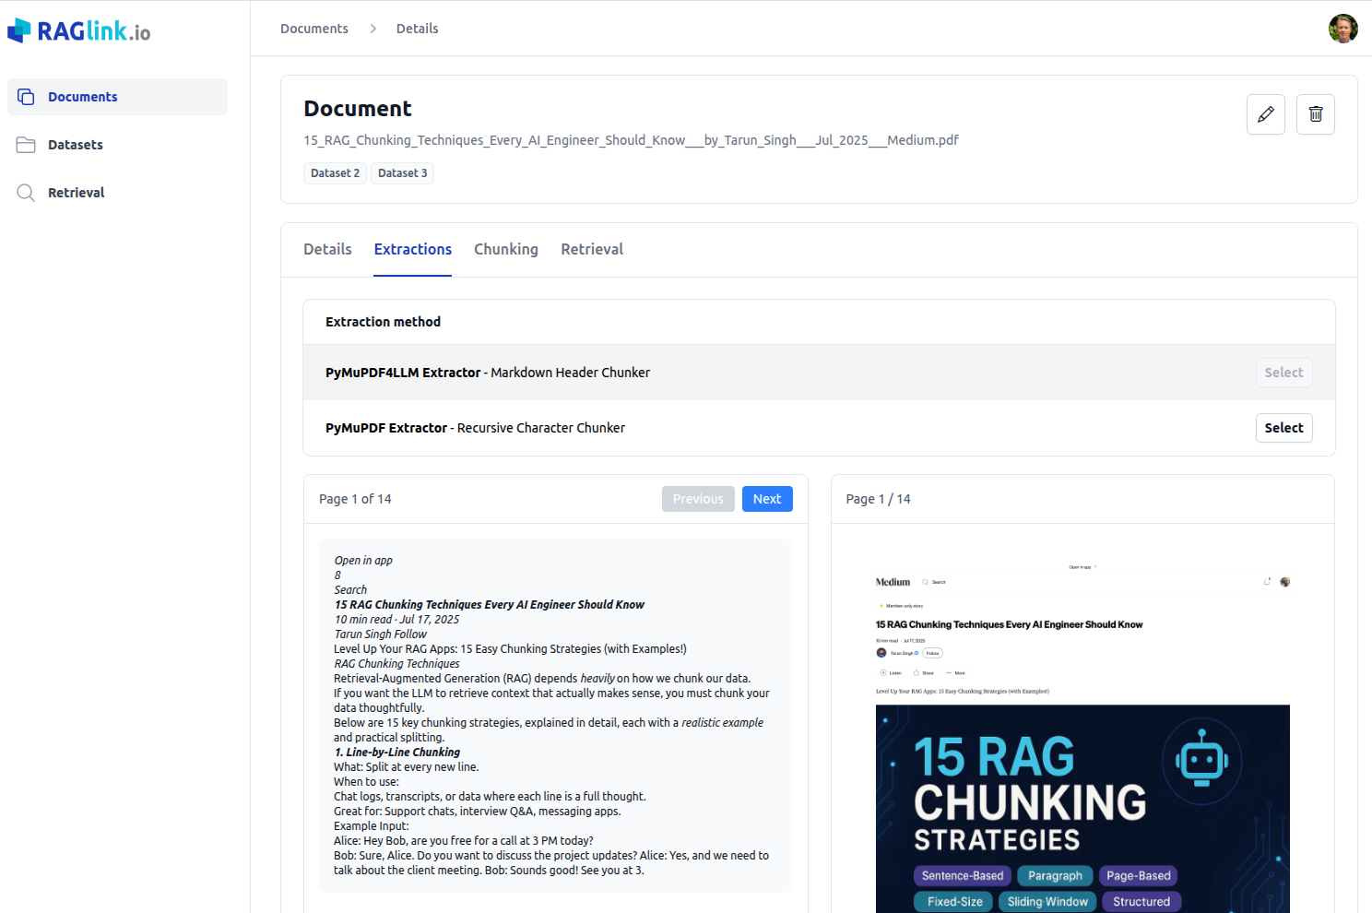1372x913 pixels.
Task: Switch to the Details tab
Action: [x=327, y=249]
